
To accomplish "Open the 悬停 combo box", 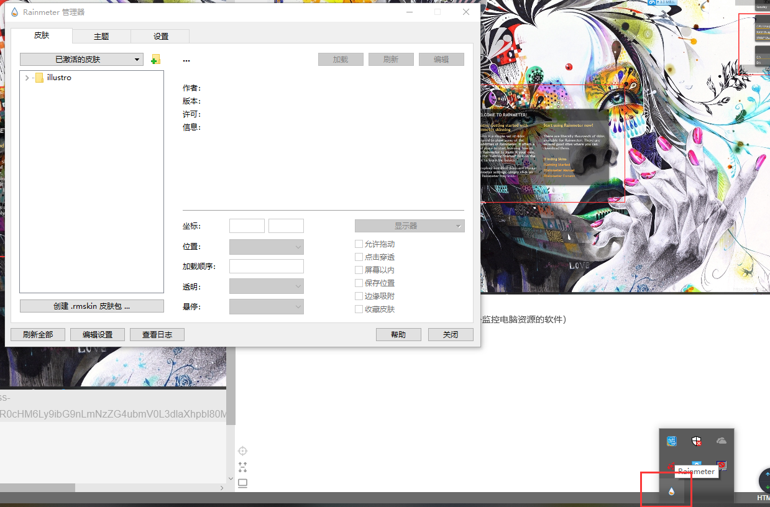I will click(267, 306).
